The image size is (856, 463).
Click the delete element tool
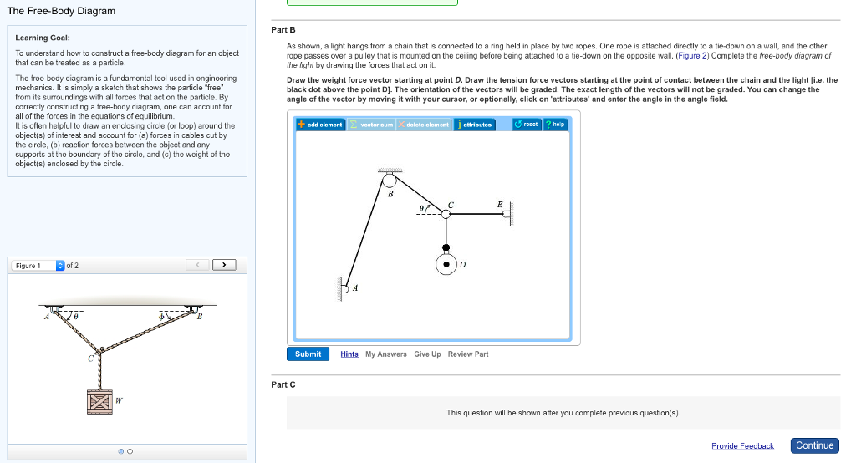tap(425, 125)
